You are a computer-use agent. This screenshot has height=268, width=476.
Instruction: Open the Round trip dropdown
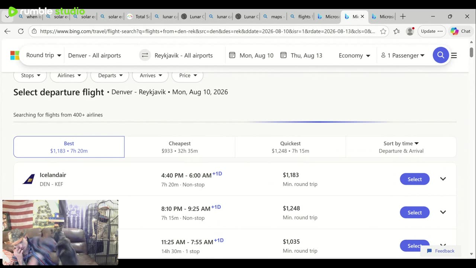44,55
